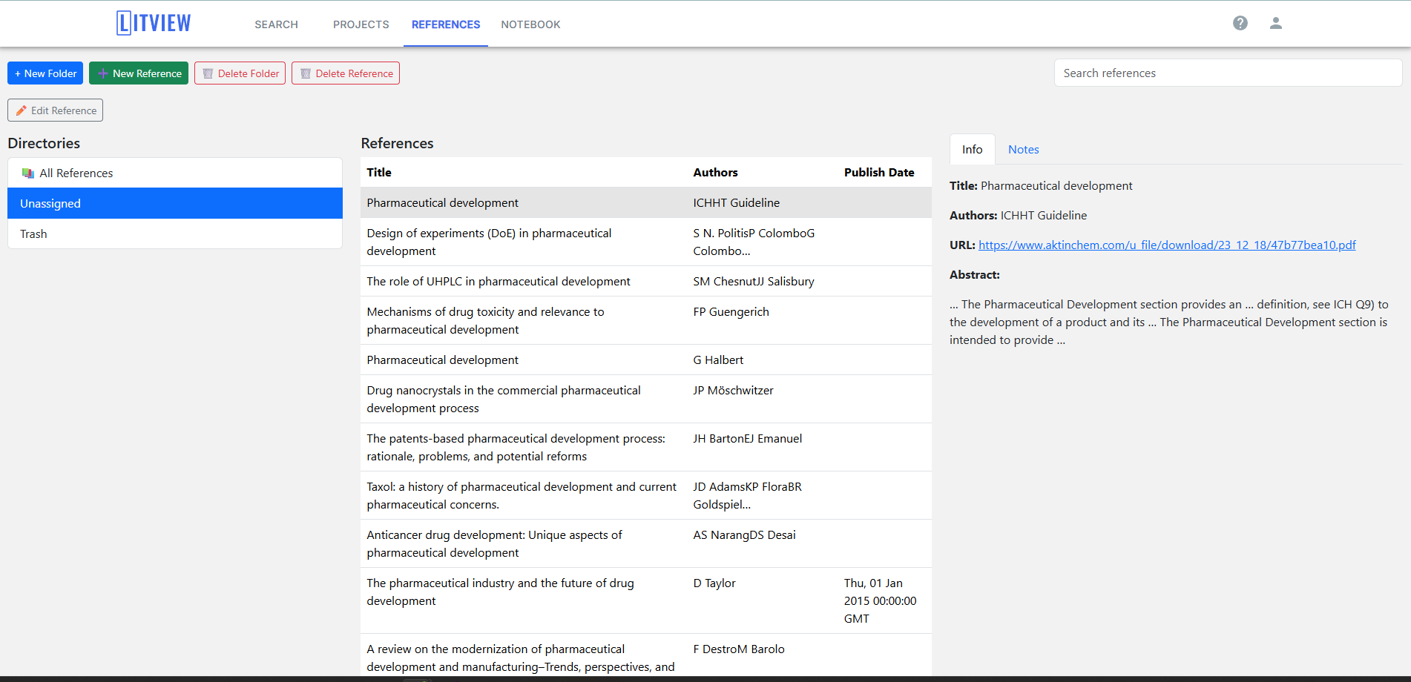1411x682 pixels.
Task: Select 'Taxol: a history' reference
Action: tap(646, 495)
